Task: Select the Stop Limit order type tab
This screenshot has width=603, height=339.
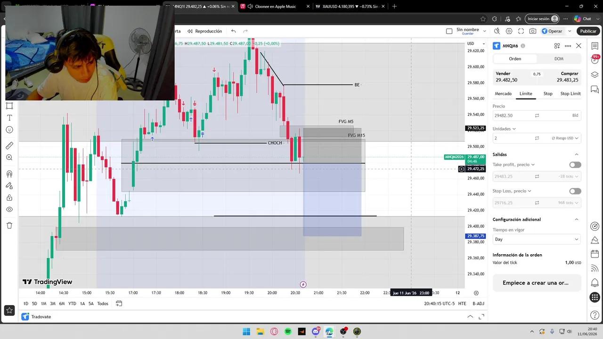Action: (x=570, y=94)
